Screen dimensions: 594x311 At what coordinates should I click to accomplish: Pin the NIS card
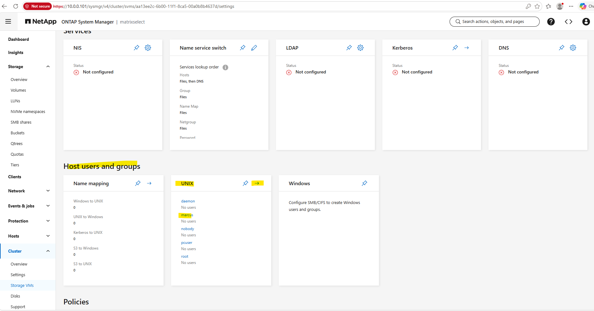click(137, 48)
